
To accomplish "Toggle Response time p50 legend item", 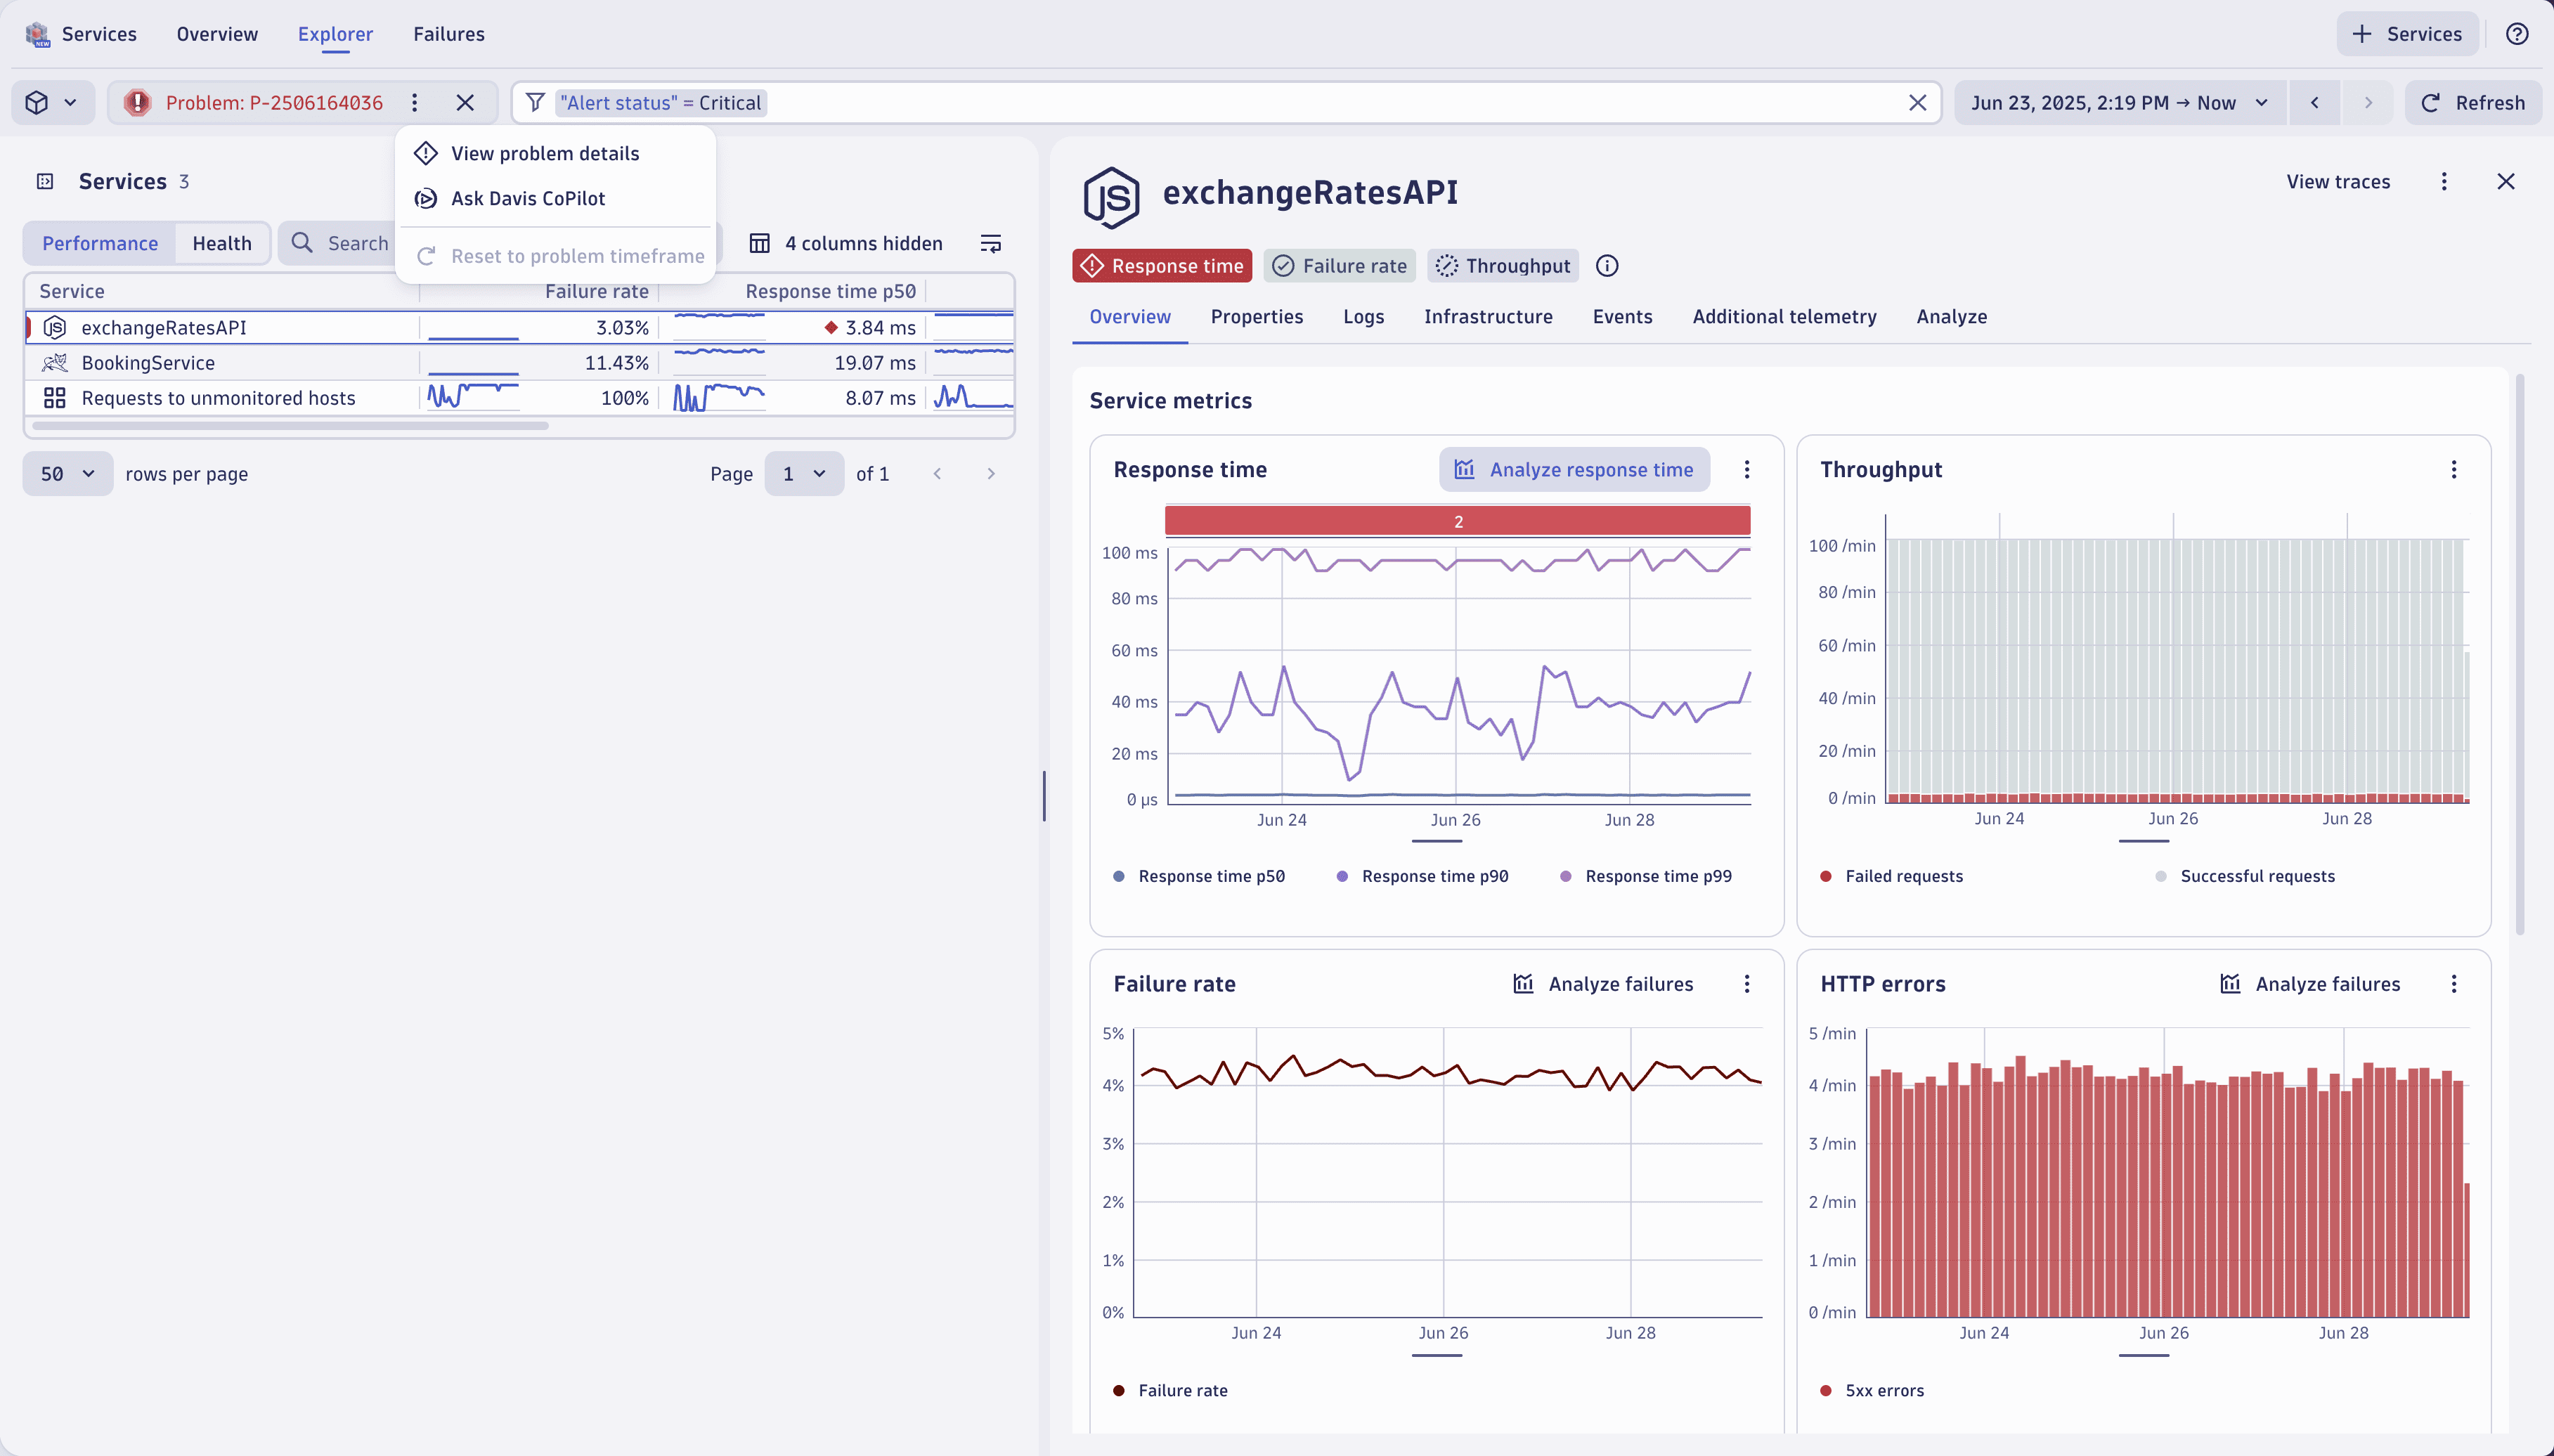I will pyautogui.click(x=1199, y=876).
